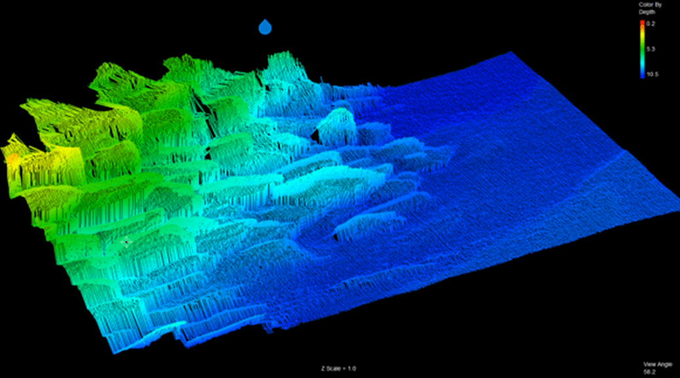Image resolution: width=680 pixels, height=378 pixels.
Task: Click the blue bottom of depth color bar
Action: [641, 74]
